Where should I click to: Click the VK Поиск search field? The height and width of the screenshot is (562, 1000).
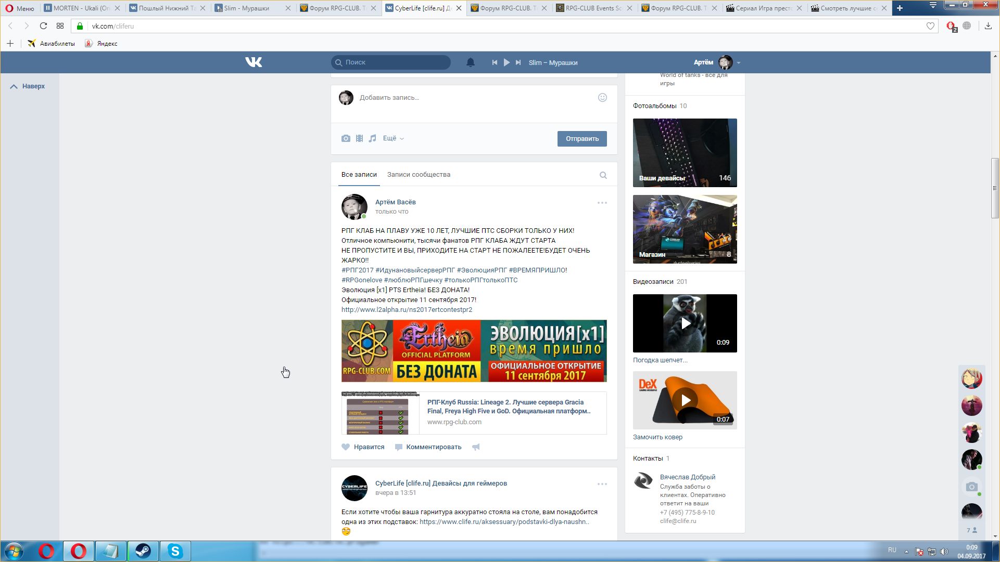tap(391, 62)
